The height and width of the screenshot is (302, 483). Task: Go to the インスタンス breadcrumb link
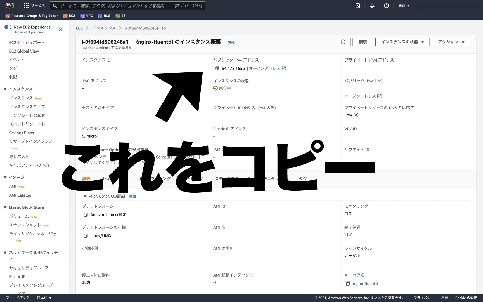(104, 28)
